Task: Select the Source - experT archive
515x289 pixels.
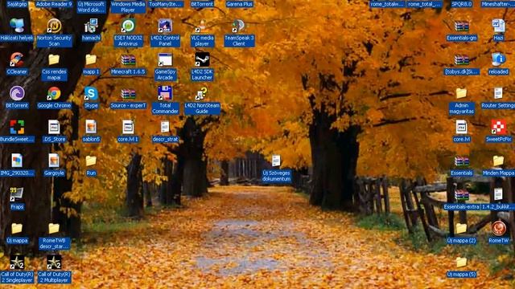Action: coord(128,94)
